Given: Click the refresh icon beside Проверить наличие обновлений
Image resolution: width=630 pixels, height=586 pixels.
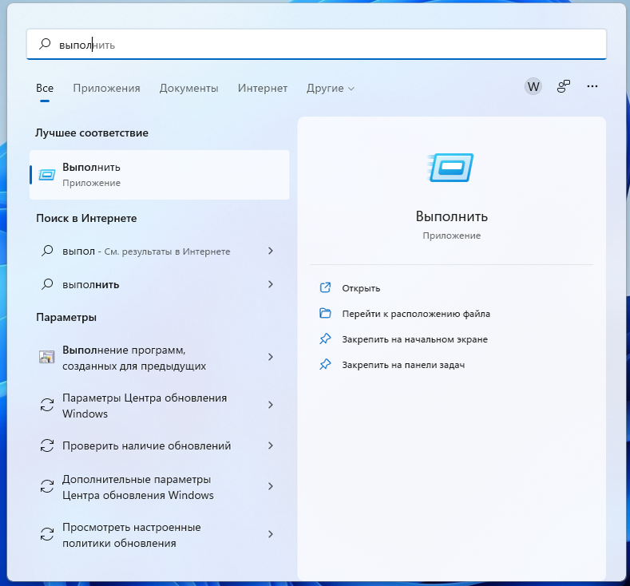Looking at the screenshot, I should pos(47,445).
